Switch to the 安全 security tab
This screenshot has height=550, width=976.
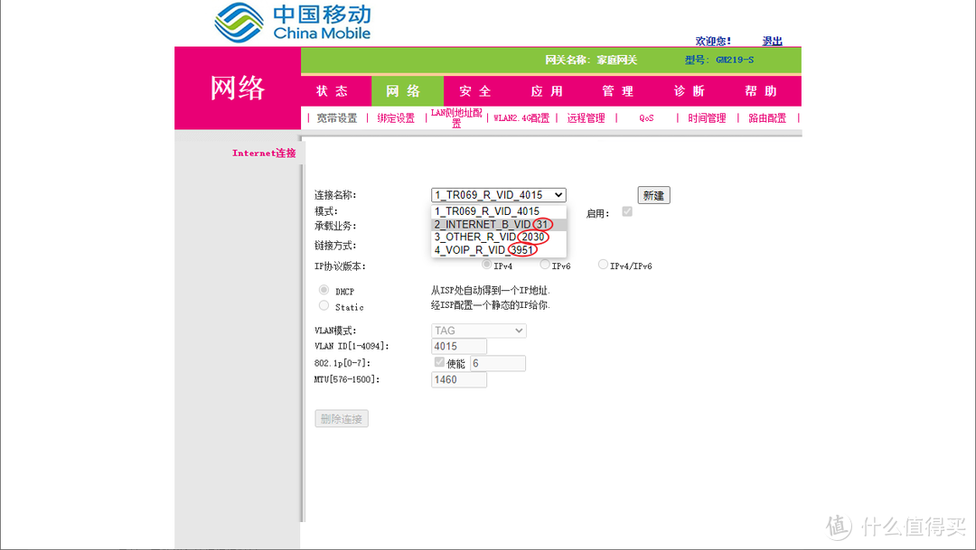pyautogui.click(x=475, y=91)
